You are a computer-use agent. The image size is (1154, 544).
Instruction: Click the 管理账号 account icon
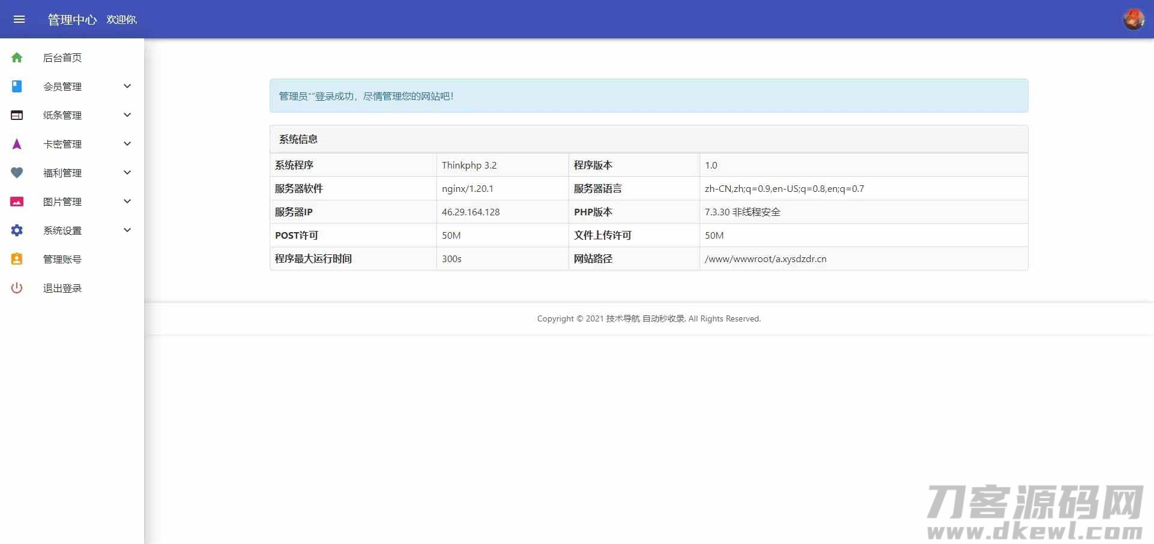(x=17, y=259)
